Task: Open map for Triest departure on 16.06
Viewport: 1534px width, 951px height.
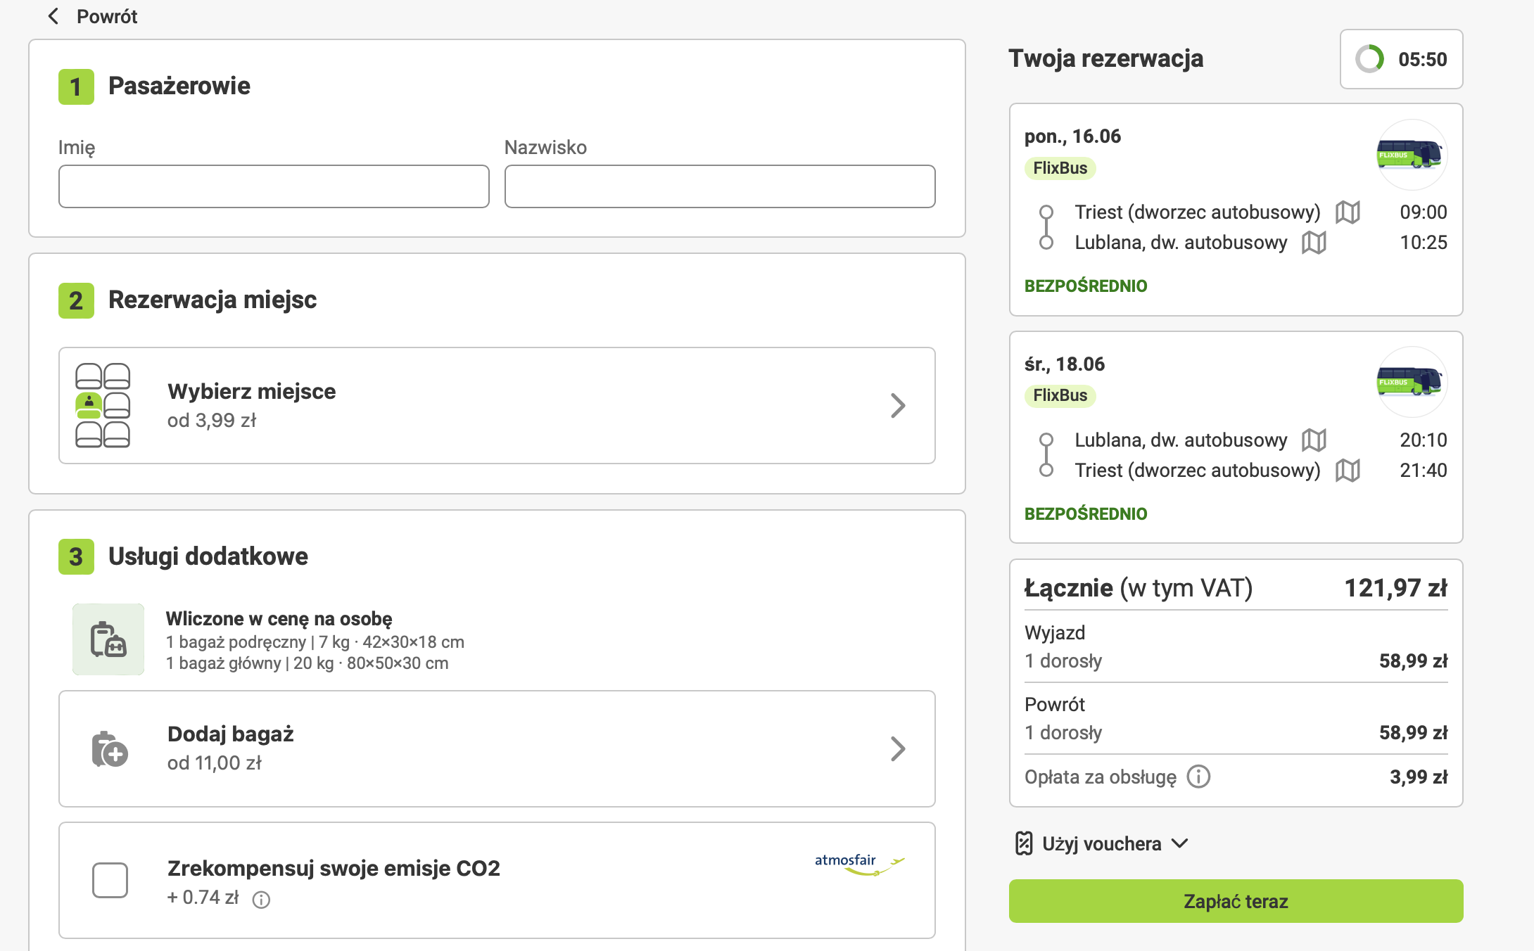Action: click(1348, 212)
